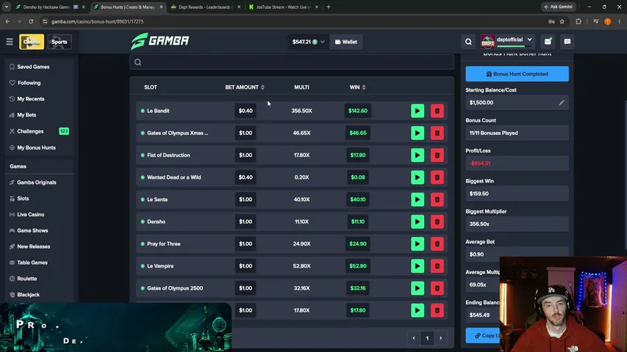Play Gates of Olympus 2500 bonus
Image resolution: width=627 pixels, height=352 pixels.
[x=417, y=288]
